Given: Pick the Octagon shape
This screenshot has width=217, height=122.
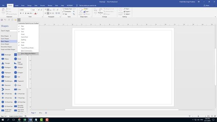Looking at the screenshot, I should 19,73.
